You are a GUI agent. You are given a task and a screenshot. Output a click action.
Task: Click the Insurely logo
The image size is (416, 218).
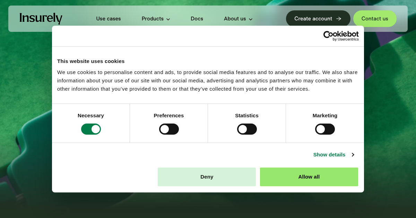coord(41,18)
